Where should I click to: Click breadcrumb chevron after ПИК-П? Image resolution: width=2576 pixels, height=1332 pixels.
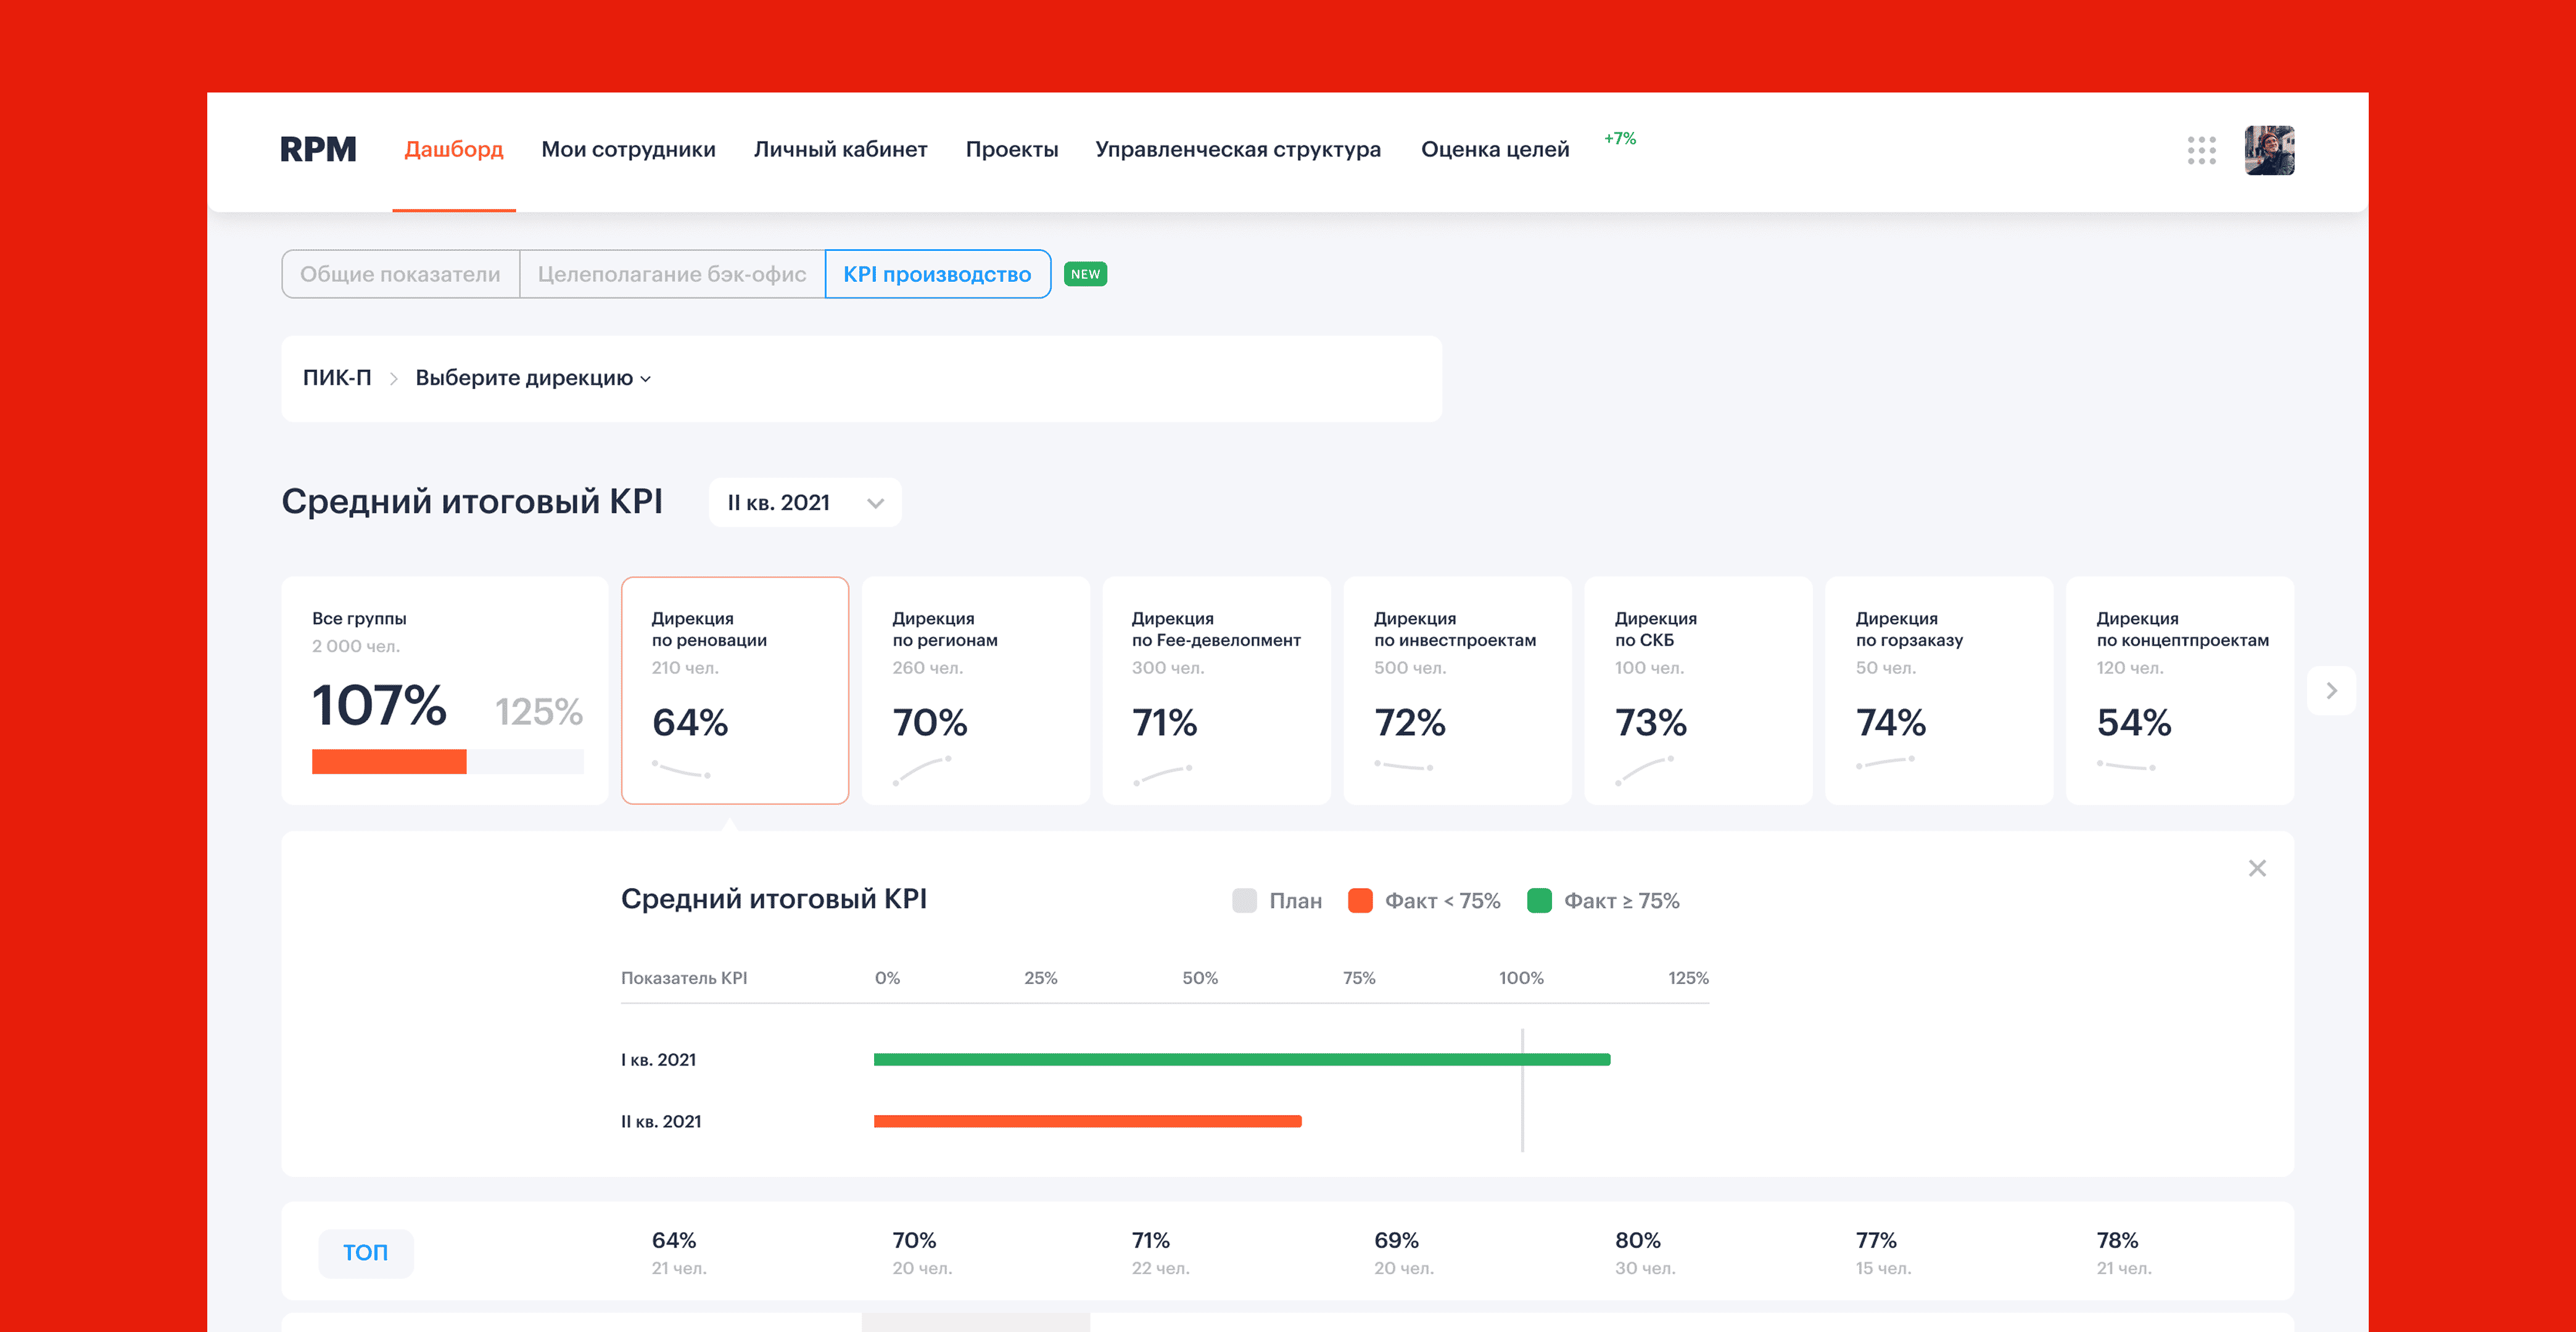pyautogui.click(x=393, y=379)
